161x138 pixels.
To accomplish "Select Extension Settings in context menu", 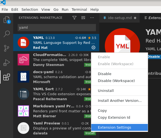I will (x=120, y=128).
